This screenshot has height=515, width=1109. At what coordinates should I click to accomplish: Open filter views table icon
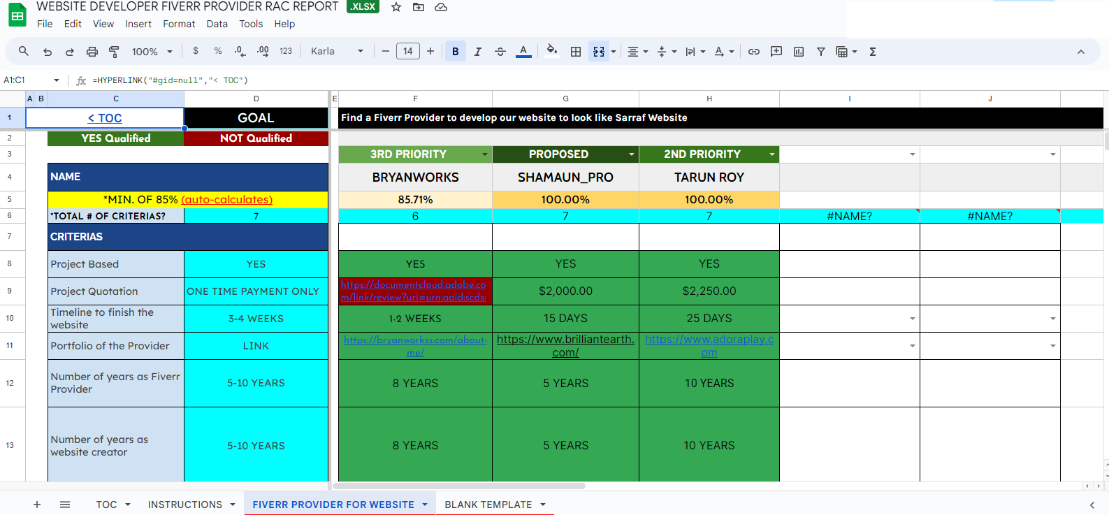842,52
